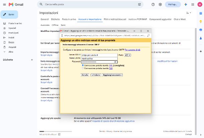The height and width of the screenshot is (138, 204).
Task: Open Keep in the side panel
Action: (x=201, y=22)
